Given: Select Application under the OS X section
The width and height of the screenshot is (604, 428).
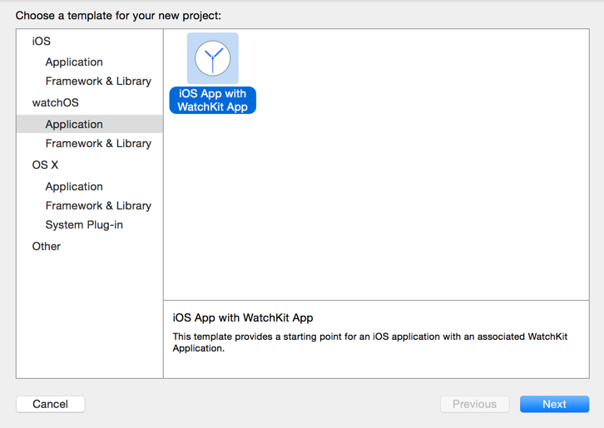Looking at the screenshot, I should click(x=74, y=187).
